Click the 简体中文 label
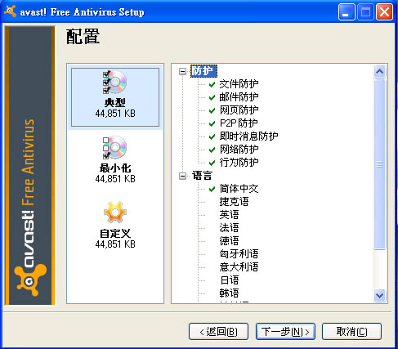 click(239, 189)
